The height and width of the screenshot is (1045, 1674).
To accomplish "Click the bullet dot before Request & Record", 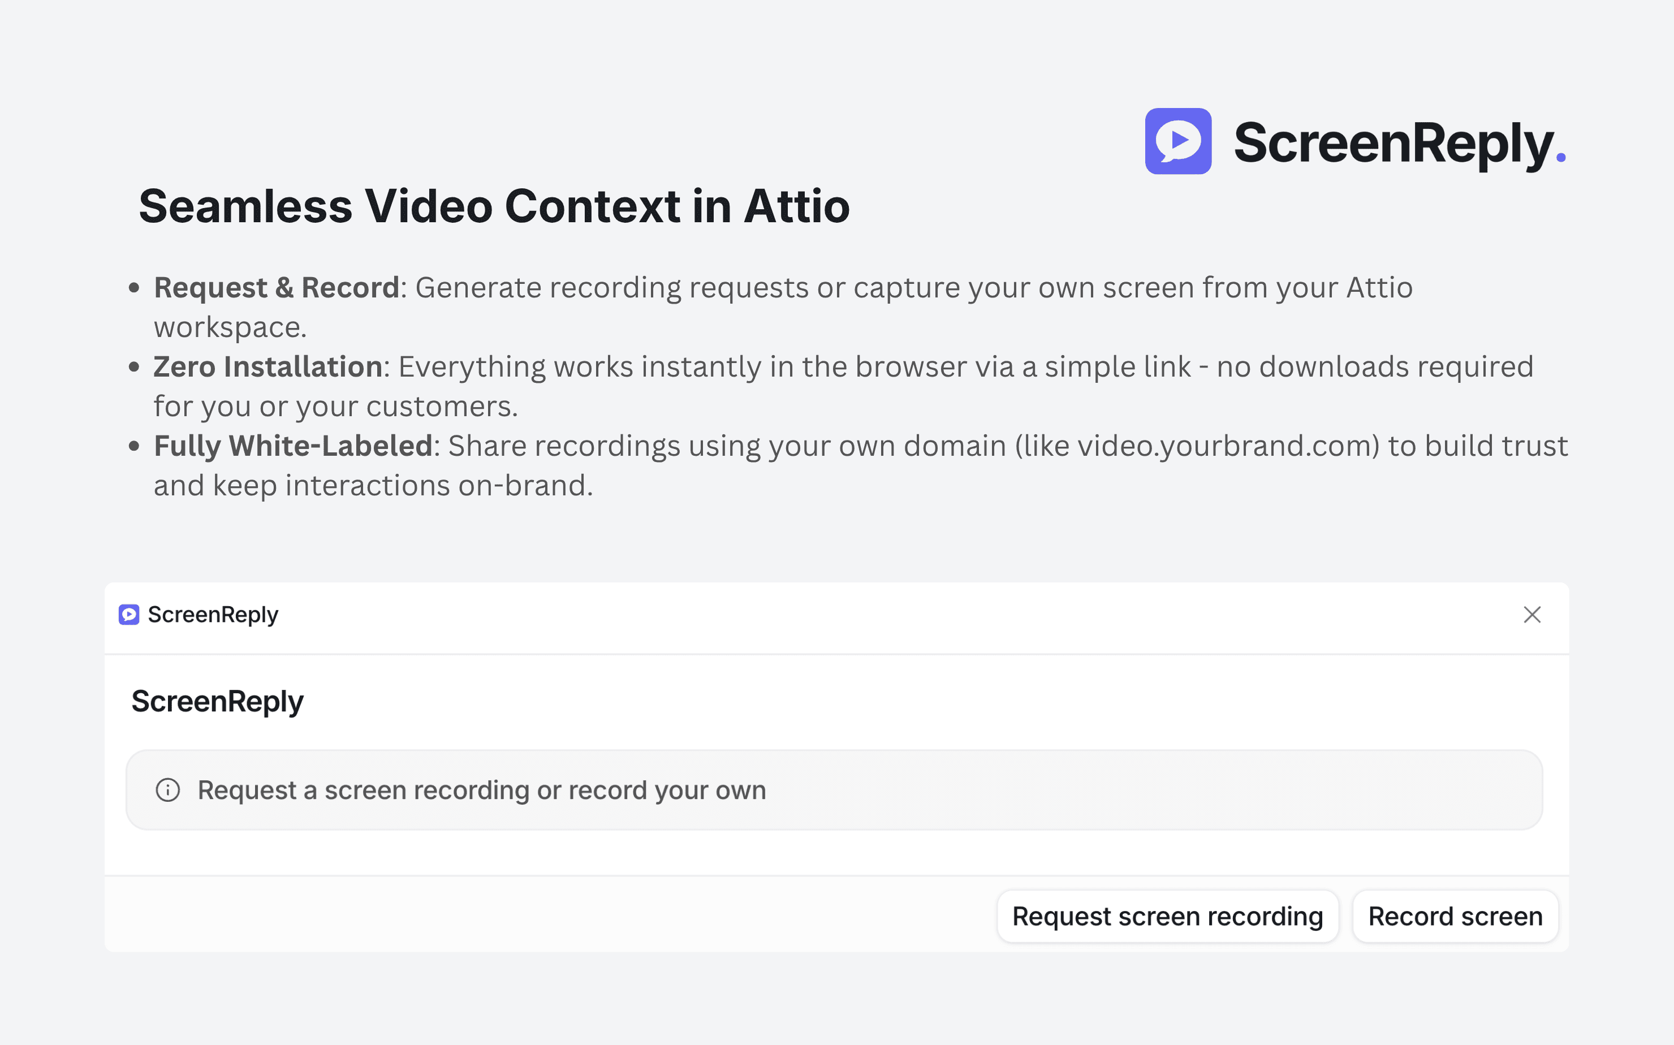I will coord(134,287).
